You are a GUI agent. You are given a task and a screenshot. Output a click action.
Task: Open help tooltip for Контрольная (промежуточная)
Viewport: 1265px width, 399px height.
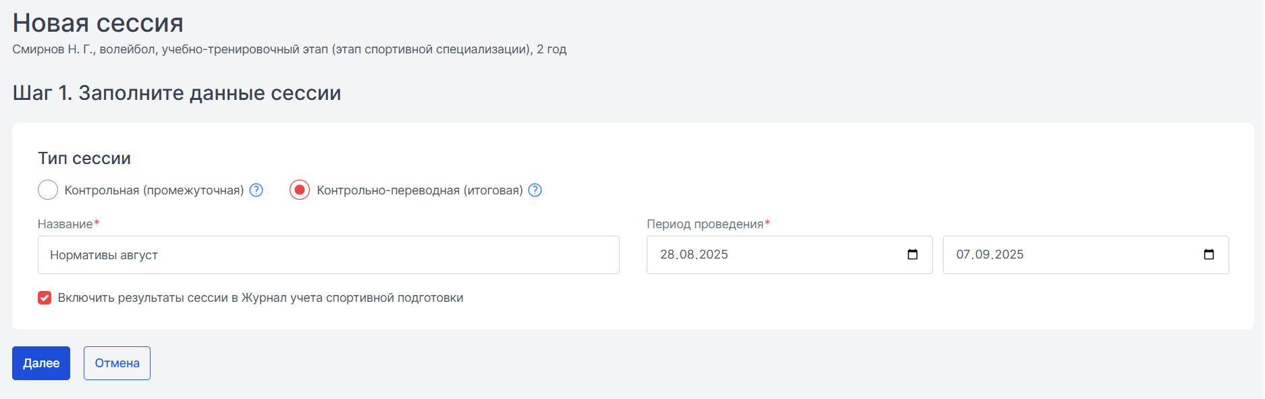pos(257,190)
